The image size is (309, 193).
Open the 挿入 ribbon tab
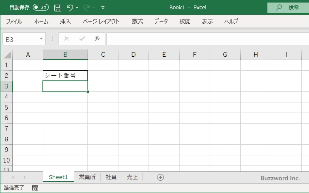coord(65,21)
